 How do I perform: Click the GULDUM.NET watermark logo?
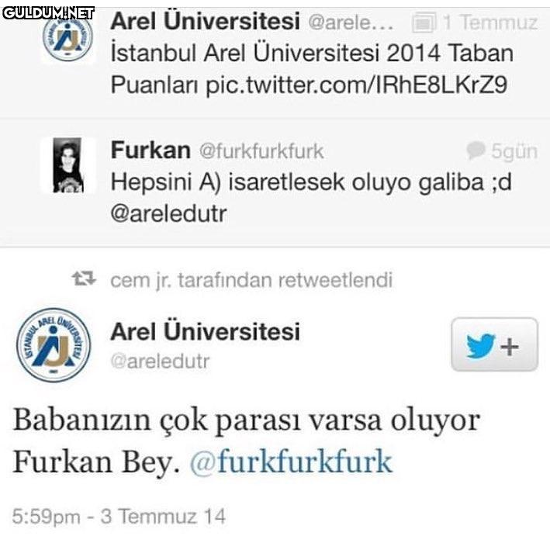[x=48, y=13]
